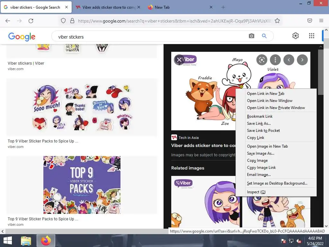Click the Sooo much sticker collage thumbnail
This screenshot has height=247, width=329.
[x=82, y=107]
